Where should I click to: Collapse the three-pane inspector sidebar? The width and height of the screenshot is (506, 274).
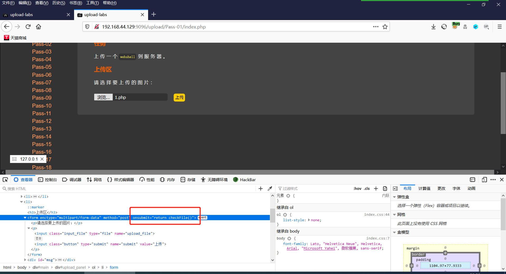tap(395, 189)
